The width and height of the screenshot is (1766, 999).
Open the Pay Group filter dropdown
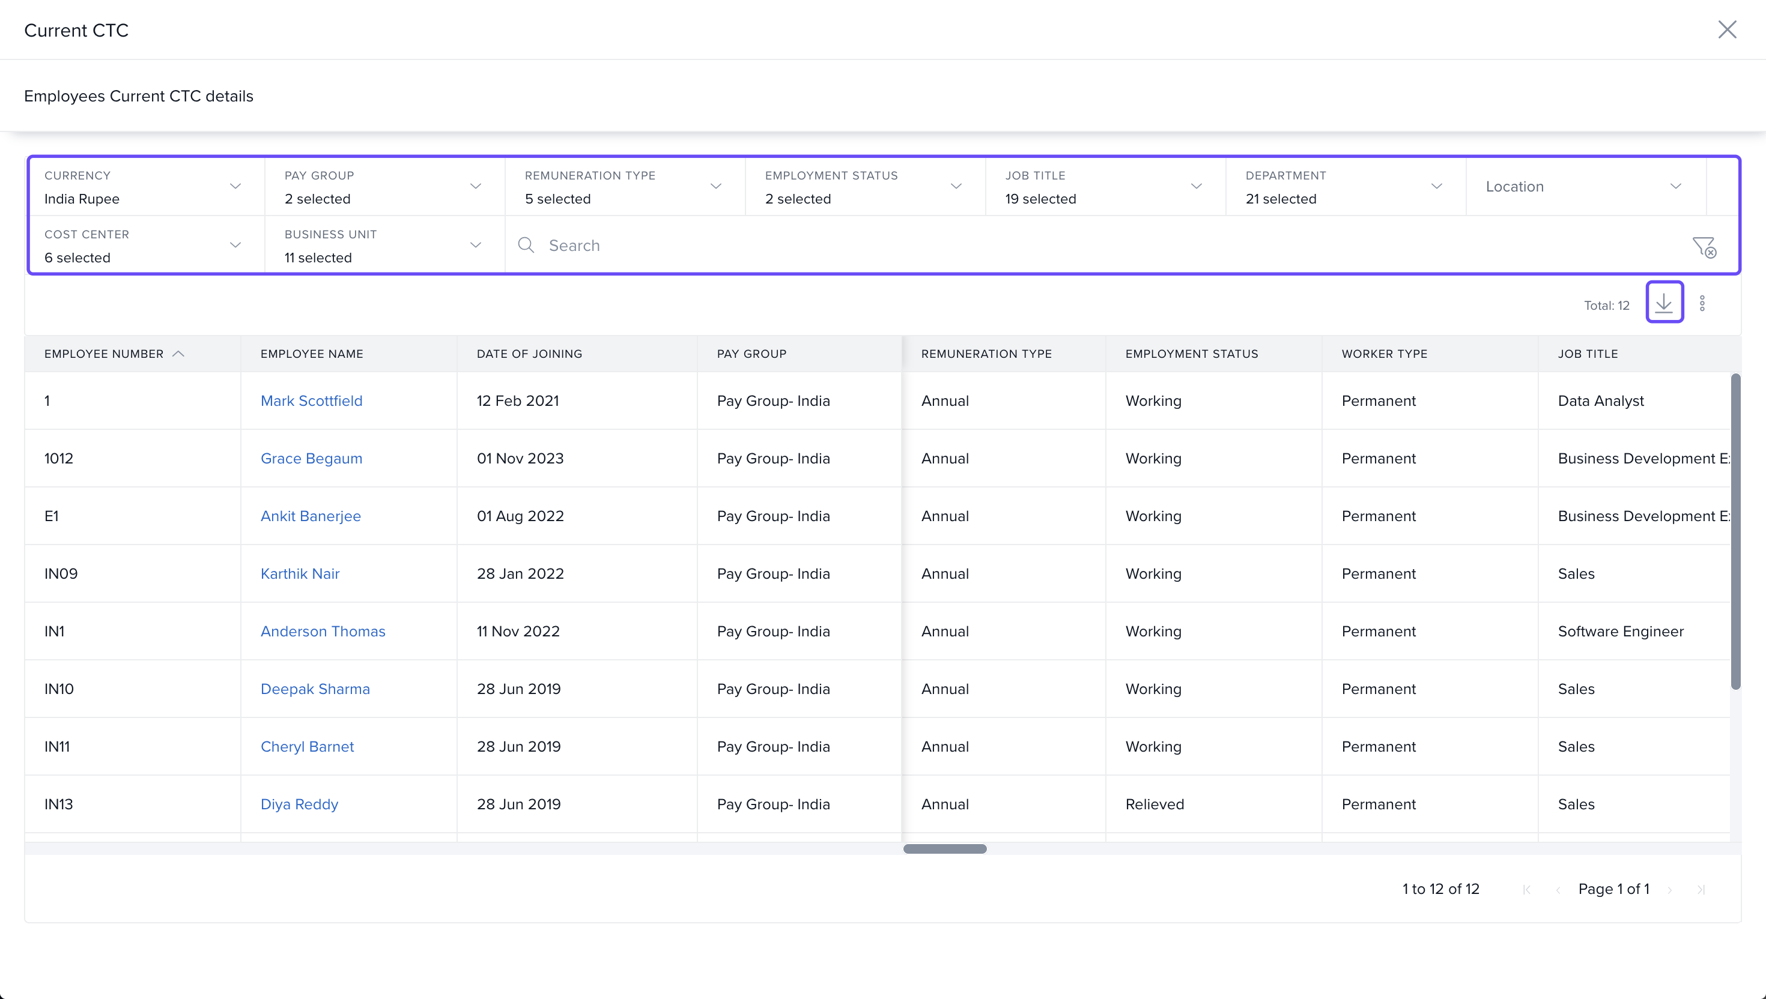(x=475, y=187)
